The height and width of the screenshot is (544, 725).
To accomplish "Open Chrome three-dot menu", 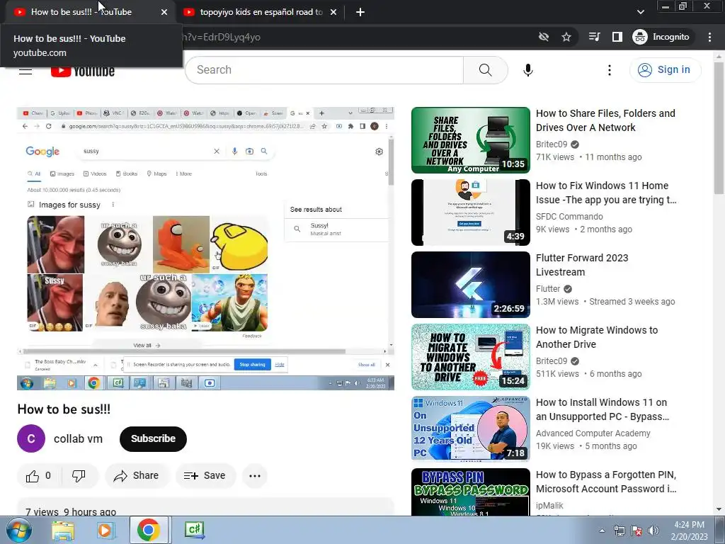I will click(709, 37).
